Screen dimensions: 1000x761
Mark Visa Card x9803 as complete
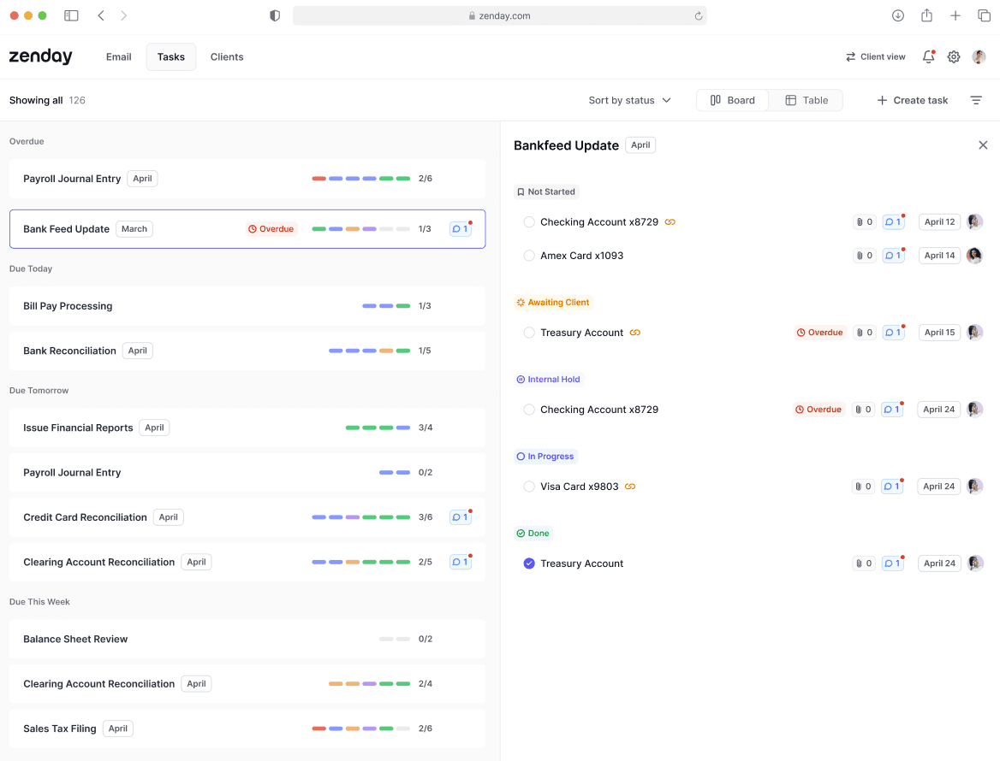coord(529,487)
